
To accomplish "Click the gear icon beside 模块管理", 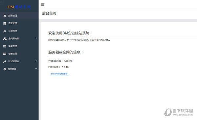I will tap(5, 69).
